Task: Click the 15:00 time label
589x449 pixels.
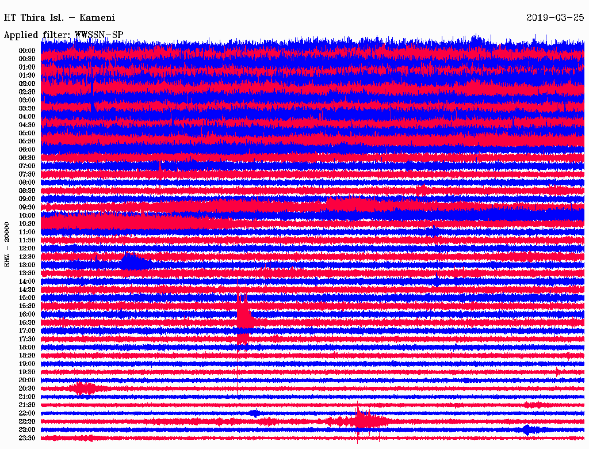Action: (27, 298)
